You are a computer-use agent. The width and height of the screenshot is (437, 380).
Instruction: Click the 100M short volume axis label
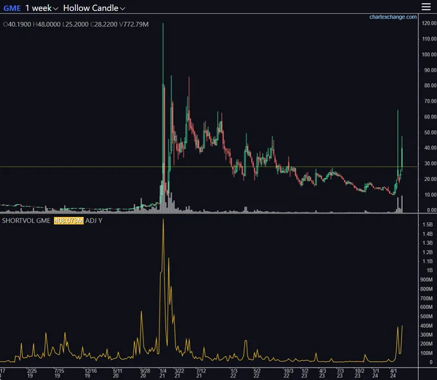pos(427,353)
